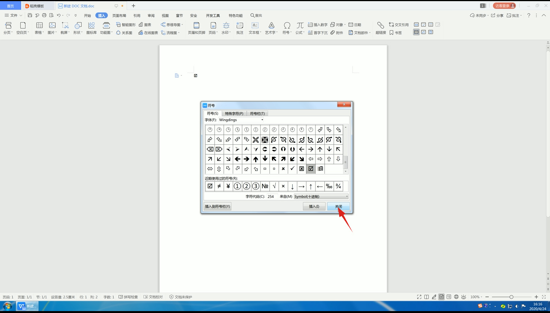Screen dimensions: 550x313
Task: Switch to reading layout view icon
Action: tap(427, 297)
